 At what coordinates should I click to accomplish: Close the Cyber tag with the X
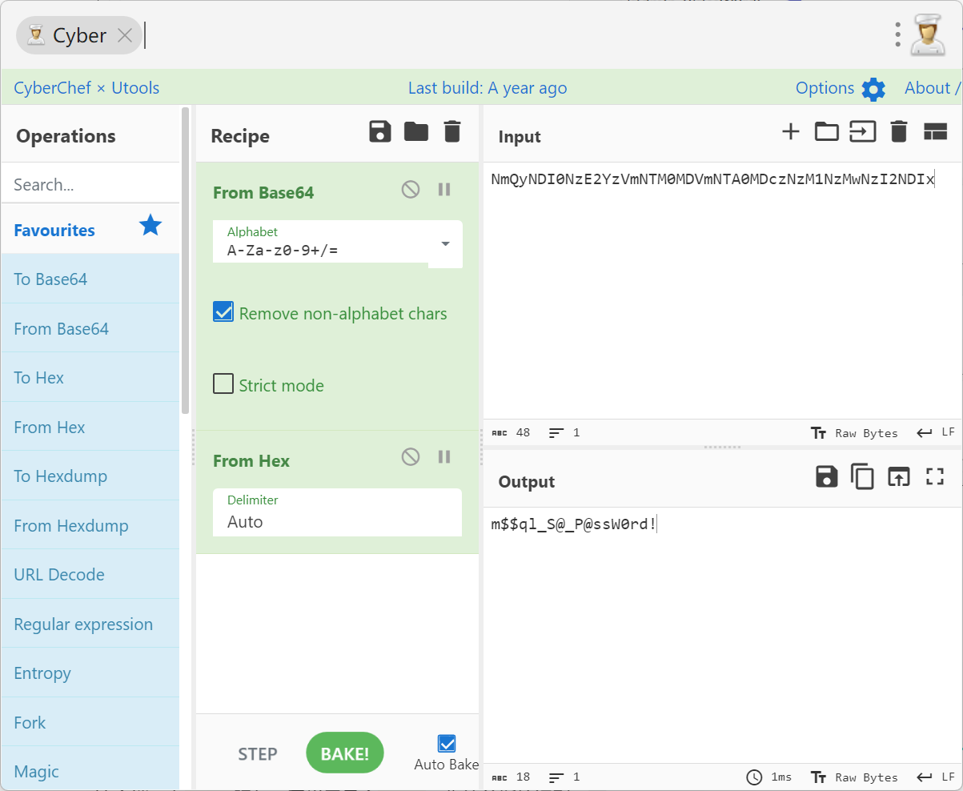125,35
